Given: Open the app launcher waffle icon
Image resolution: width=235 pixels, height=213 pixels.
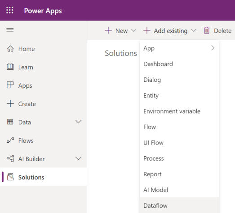Looking at the screenshot, I should 10,10.
